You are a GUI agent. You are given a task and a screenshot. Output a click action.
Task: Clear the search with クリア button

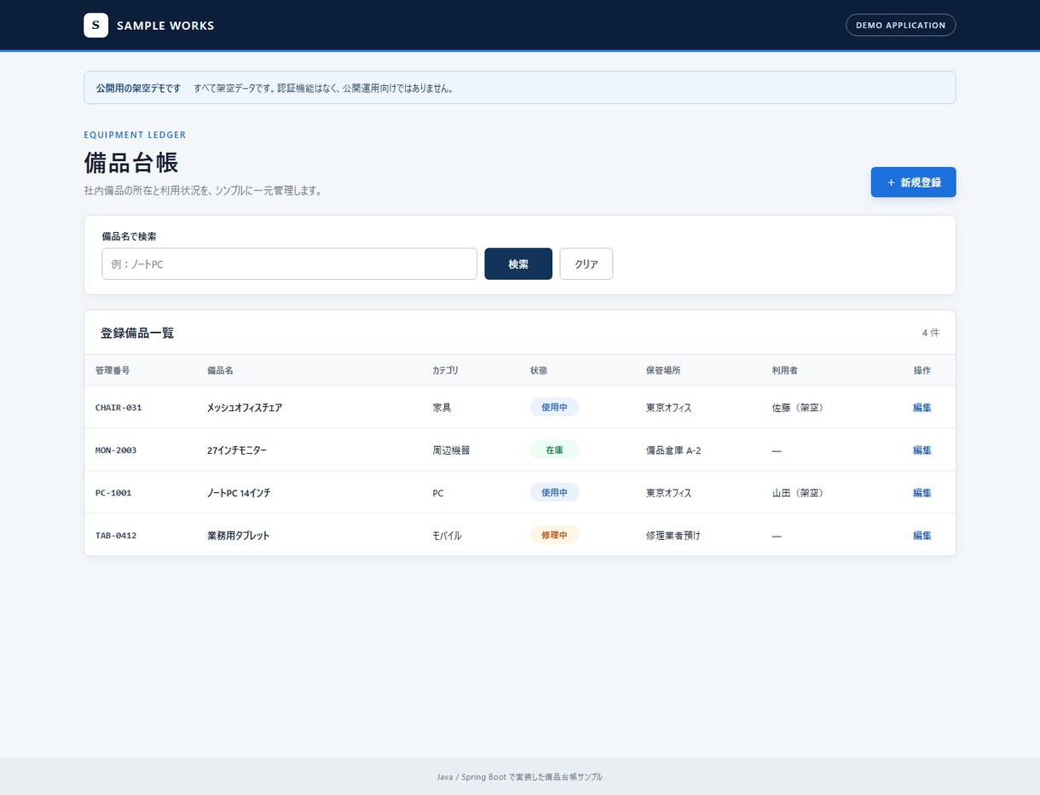pyautogui.click(x=586, y=264)
